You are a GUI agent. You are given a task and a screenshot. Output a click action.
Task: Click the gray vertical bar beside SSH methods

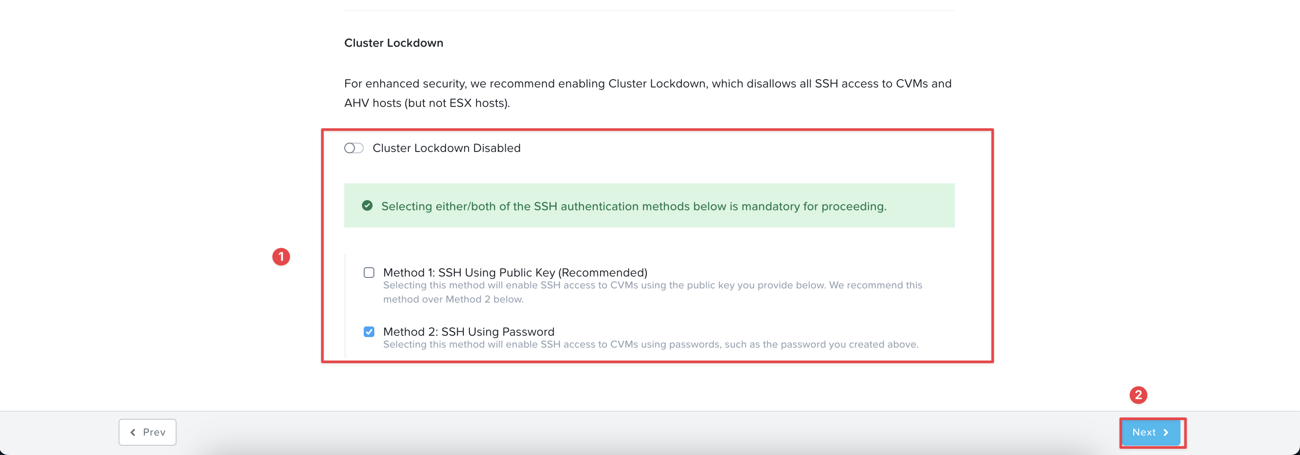(x=345, y=306)
